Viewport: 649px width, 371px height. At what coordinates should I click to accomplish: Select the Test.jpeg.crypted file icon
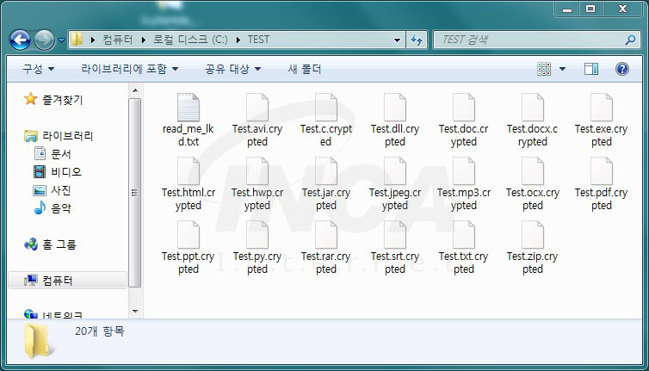pyautogui.click(x=395, y=171)
